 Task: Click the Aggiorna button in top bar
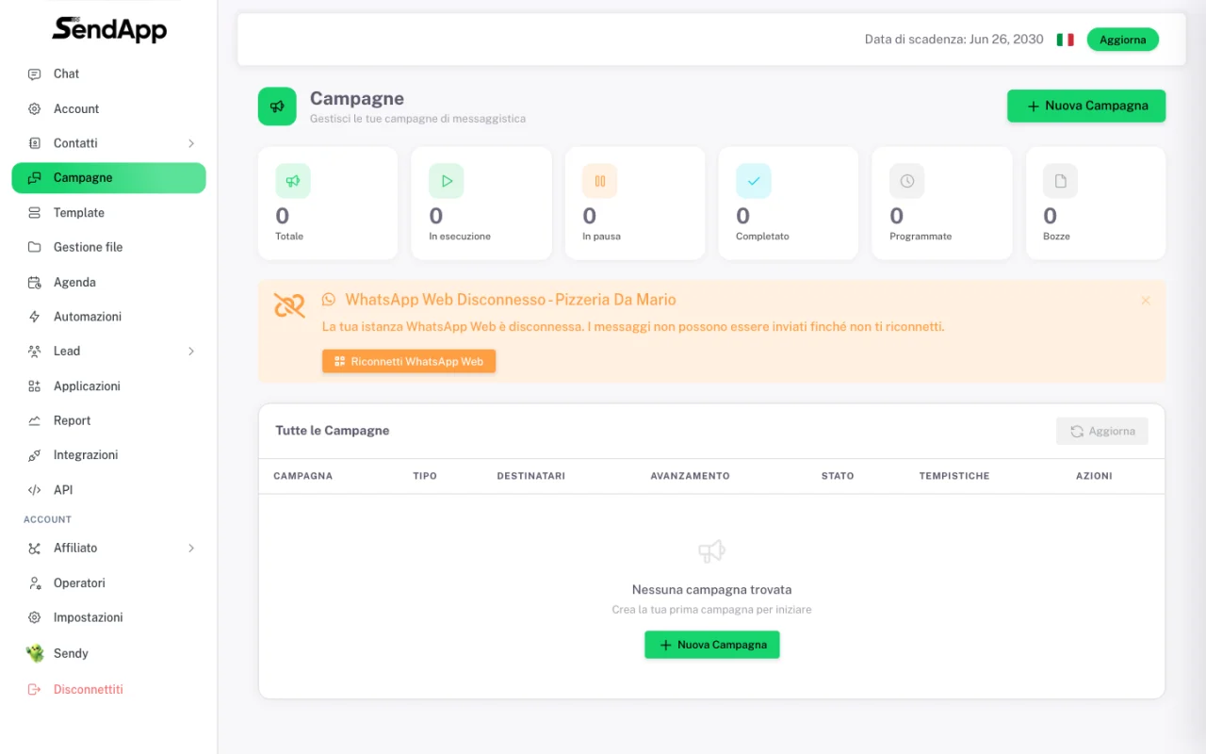(1123, 40)
